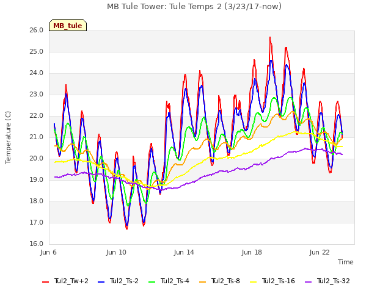Image resolution: width=391 pixels, height=293 pixels.
Task: Click the Temperature (C) axis label
Action: (x=8, y=137)
